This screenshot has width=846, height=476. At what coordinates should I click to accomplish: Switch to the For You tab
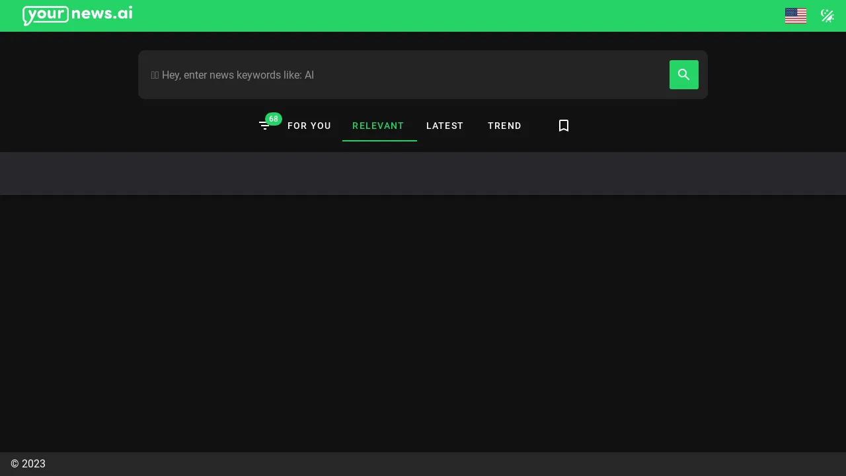point(309,126)
